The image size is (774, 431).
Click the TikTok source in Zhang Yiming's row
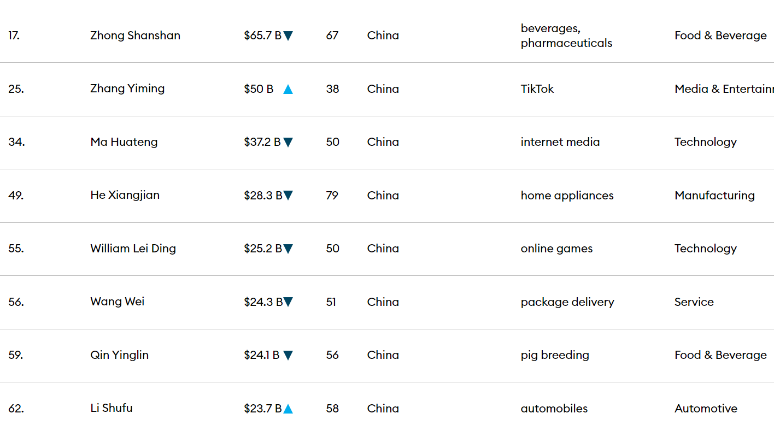[537, 89]
